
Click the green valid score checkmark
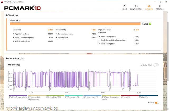(150, 24)
